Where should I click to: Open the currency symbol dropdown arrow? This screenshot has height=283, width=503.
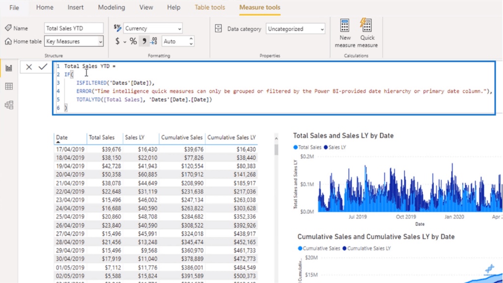(125, 42)
